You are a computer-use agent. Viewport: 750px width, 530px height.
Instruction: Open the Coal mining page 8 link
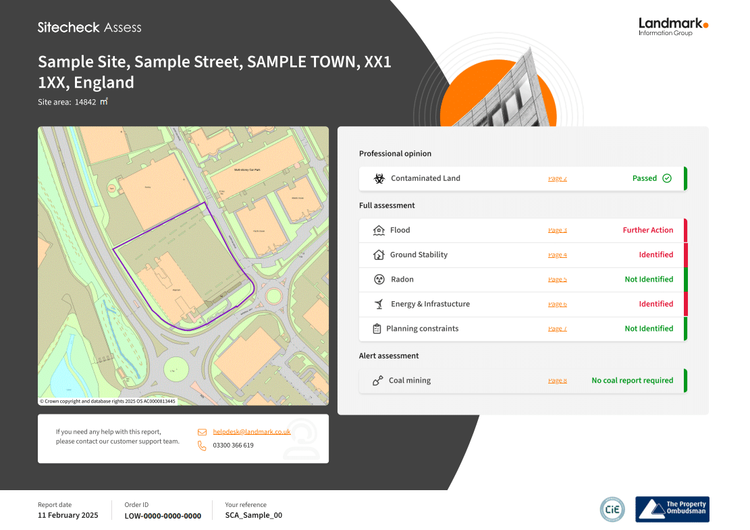point(557,381)
